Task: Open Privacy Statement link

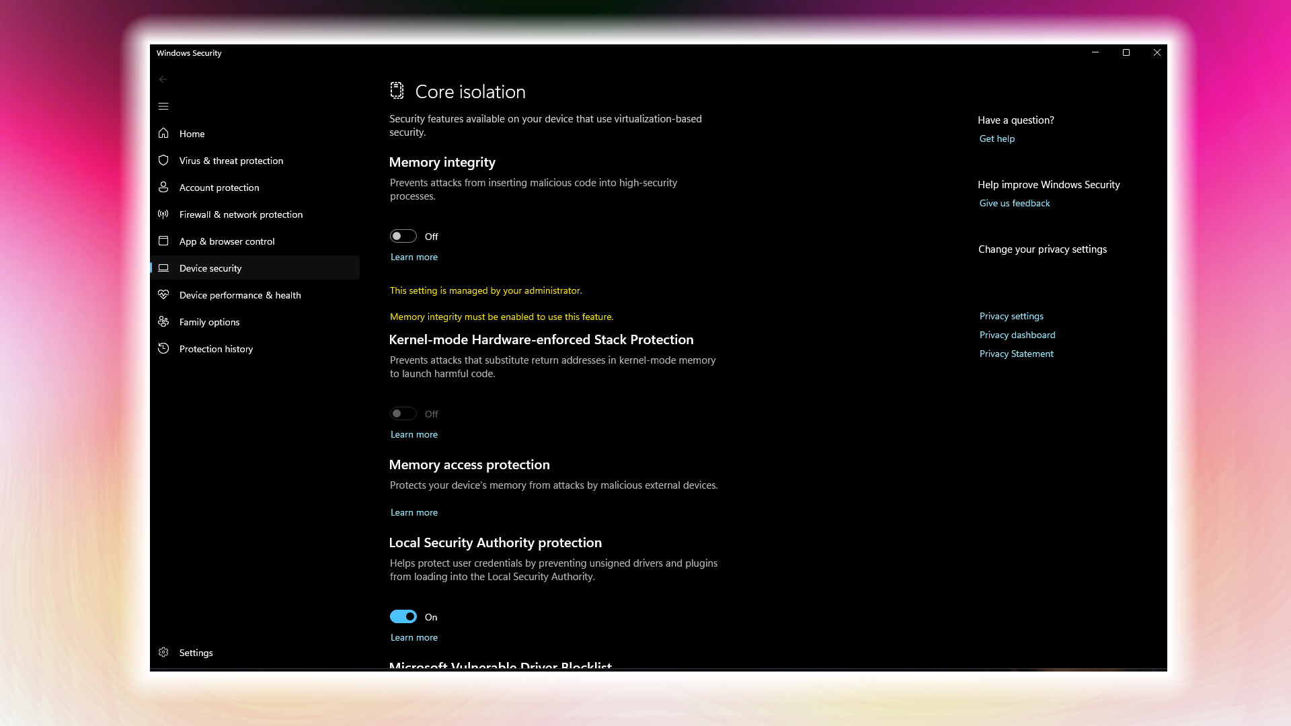Action: pyautogui.click(x=1017, y=354)
